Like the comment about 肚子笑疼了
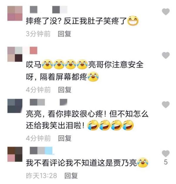176x184 pixels. click(x=166, y=12)
